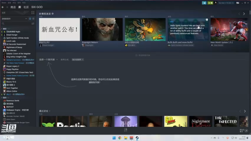251x141 pixels.
Task: Click add new shelf 添加新陈列架 button
Action: [x=143, y=55]
